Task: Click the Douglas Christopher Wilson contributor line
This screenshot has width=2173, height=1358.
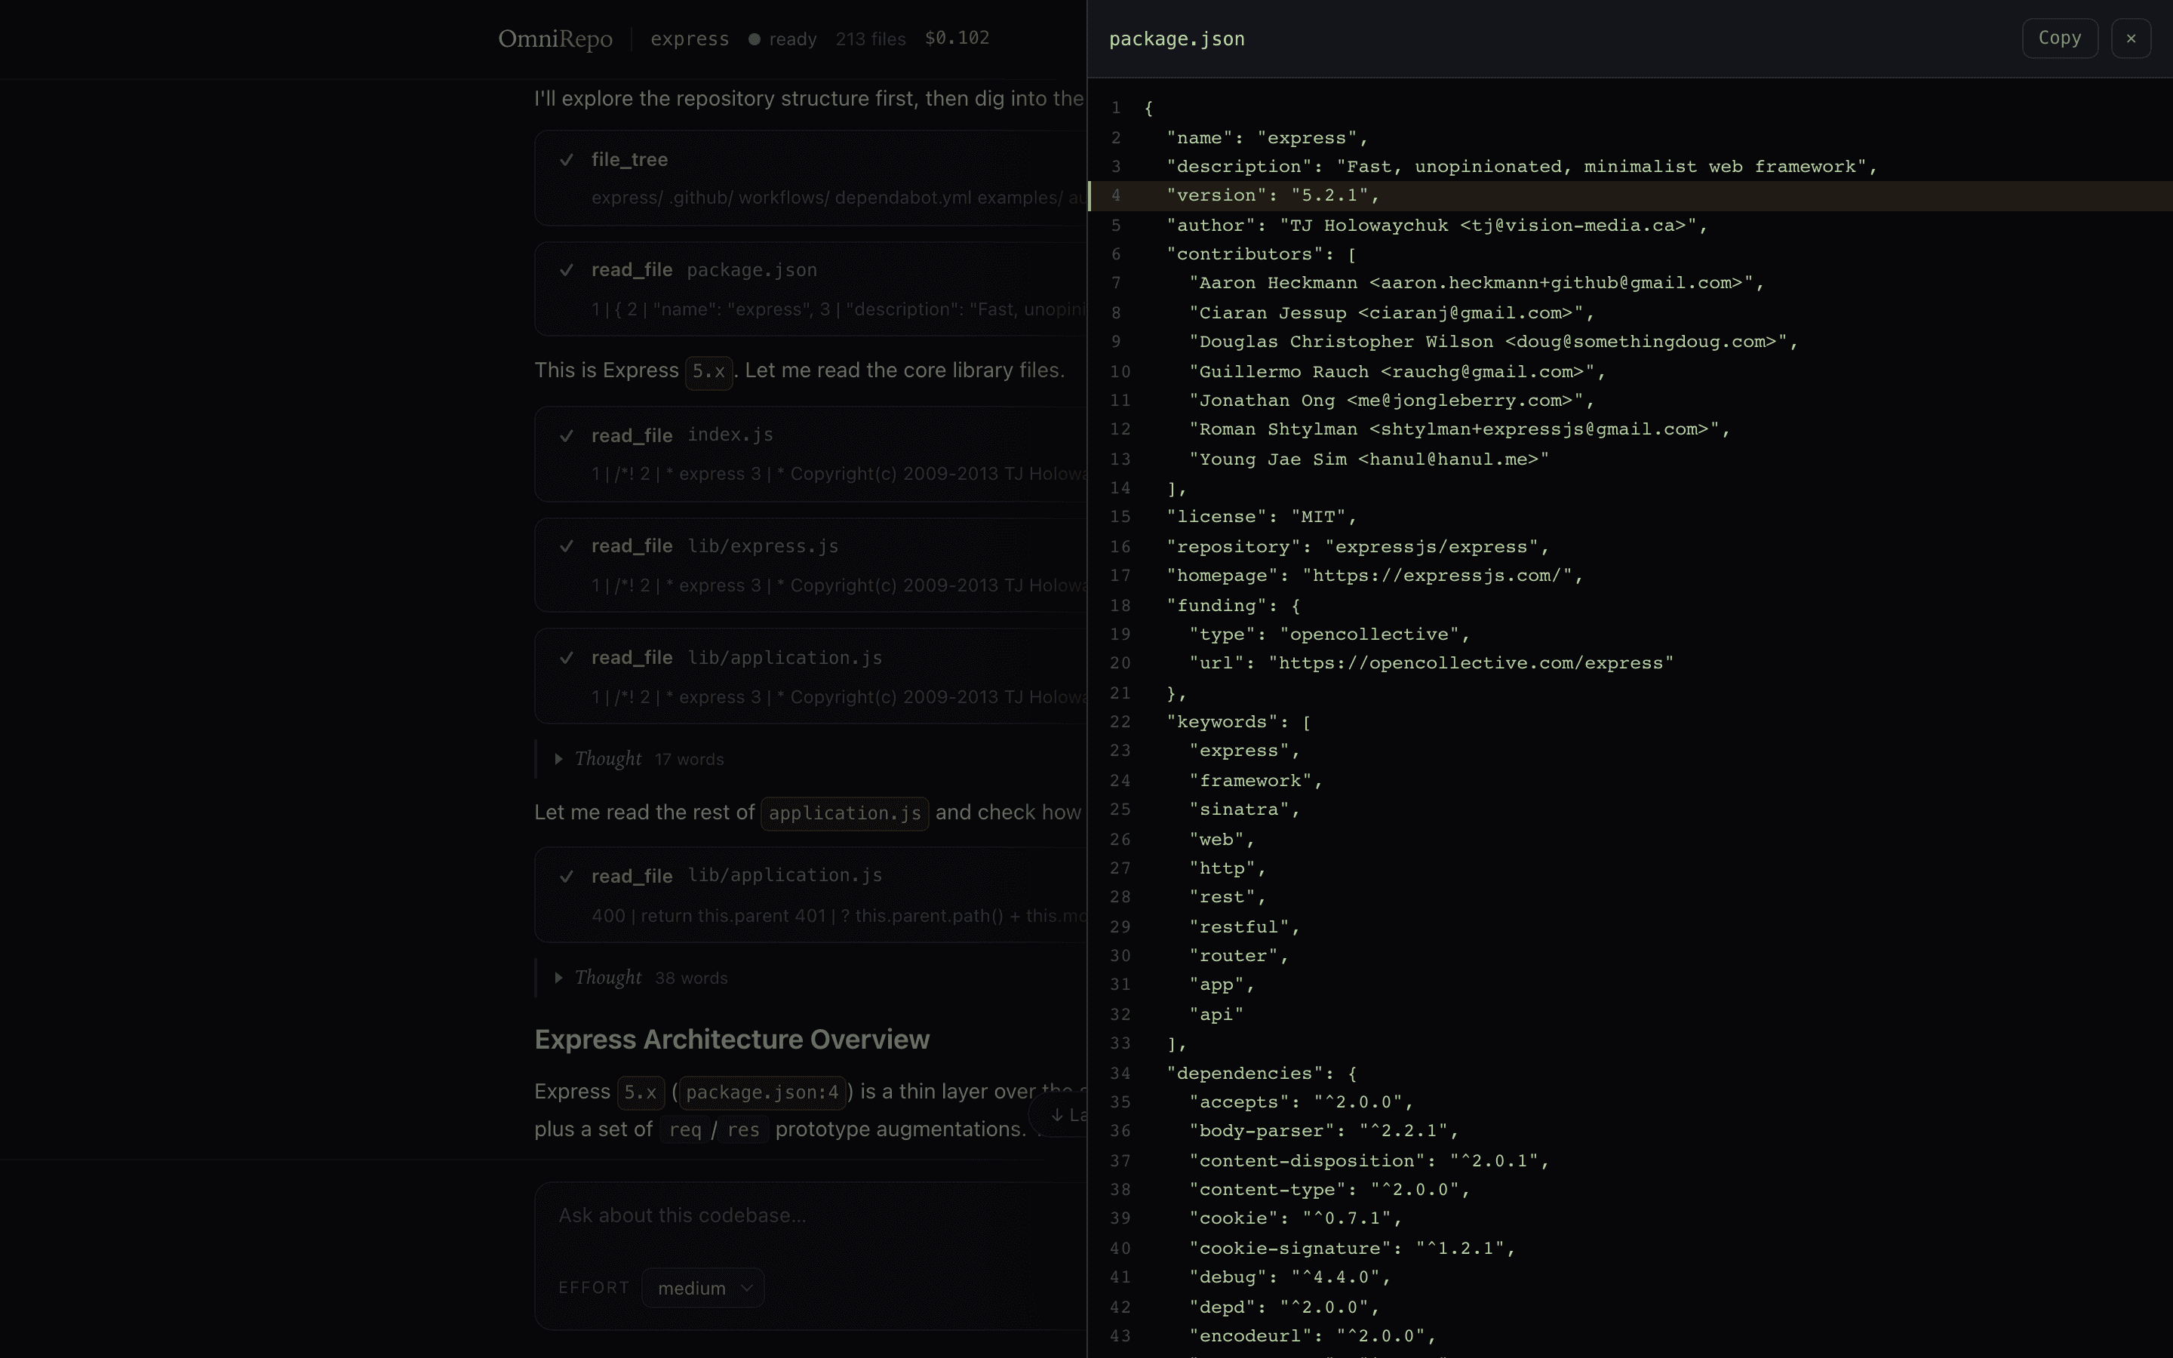Action: [x=1630, y=343]
